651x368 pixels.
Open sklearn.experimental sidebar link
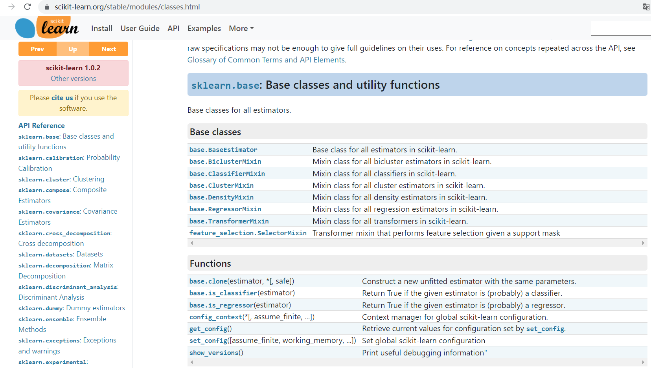point(53,362)
